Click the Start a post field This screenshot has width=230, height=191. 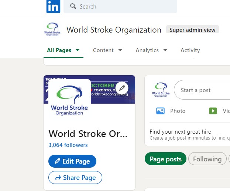tap(203, 90)
